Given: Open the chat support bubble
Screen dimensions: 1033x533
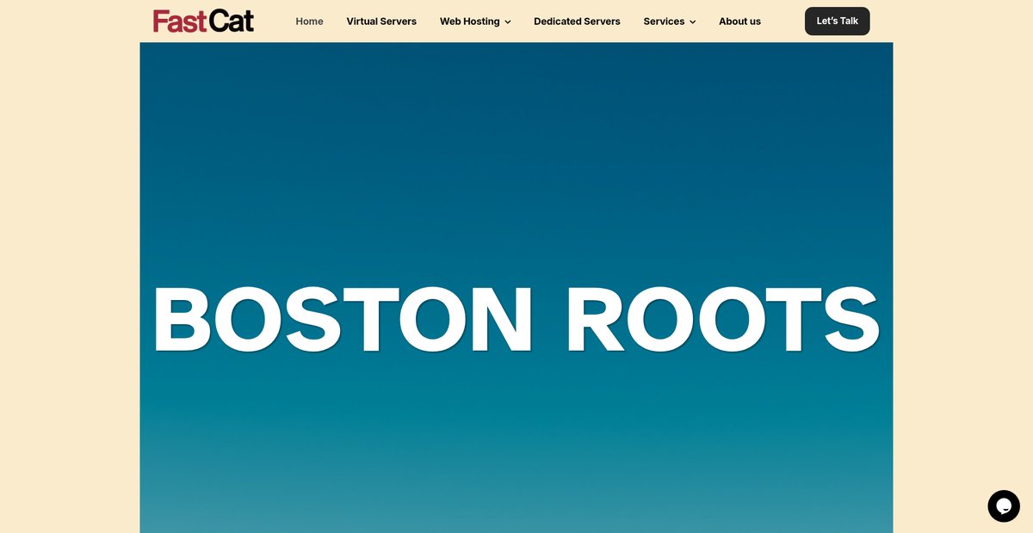Looking at the screenshot, I should pyautogui.click(x=1004, y=506).
